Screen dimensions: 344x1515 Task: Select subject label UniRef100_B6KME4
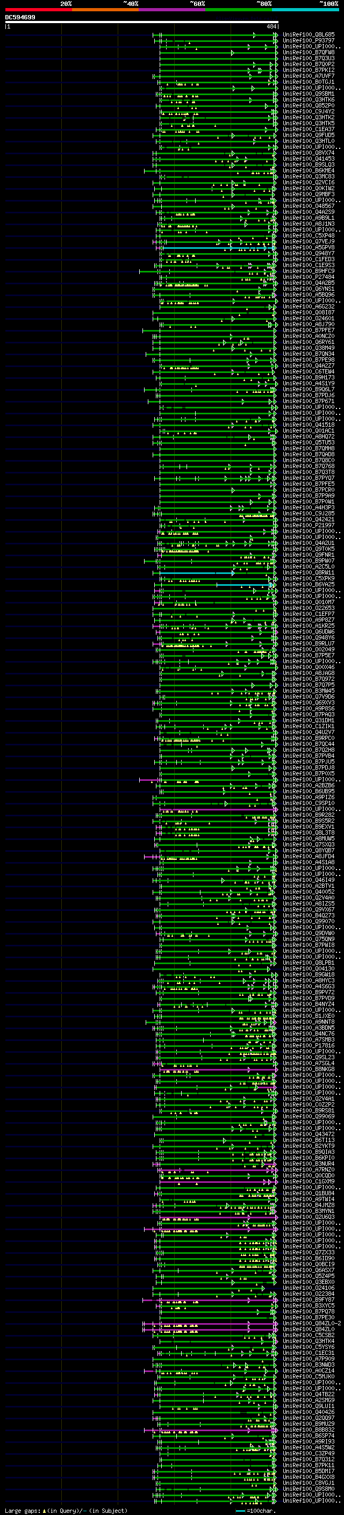point(309,170)
